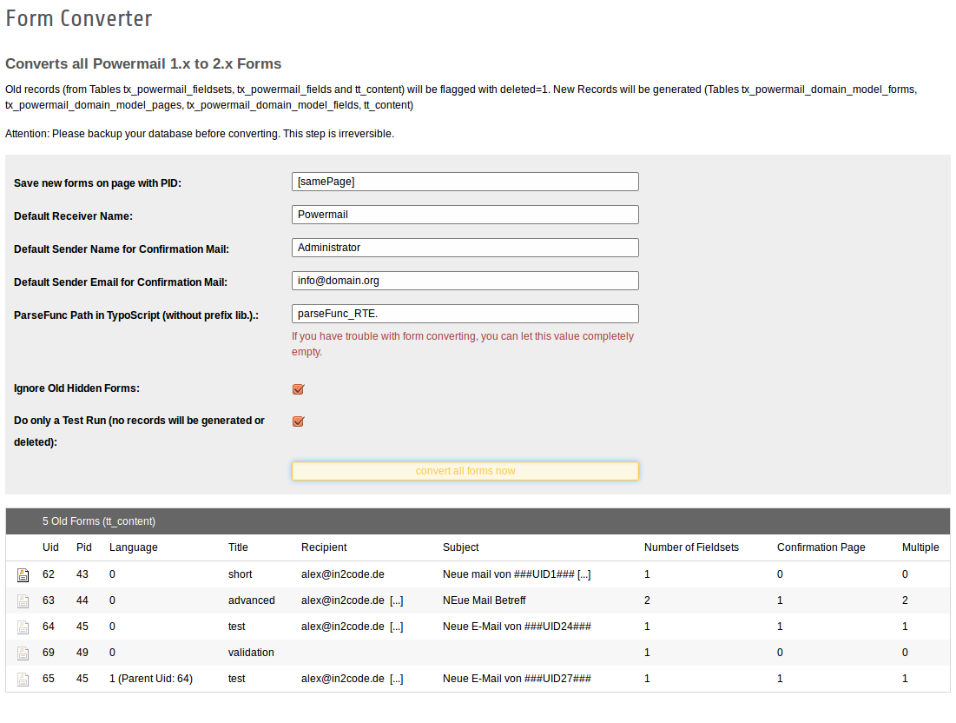Click the form icon for Uid 62
Screen dimensions: 956x723
point(23,574)
